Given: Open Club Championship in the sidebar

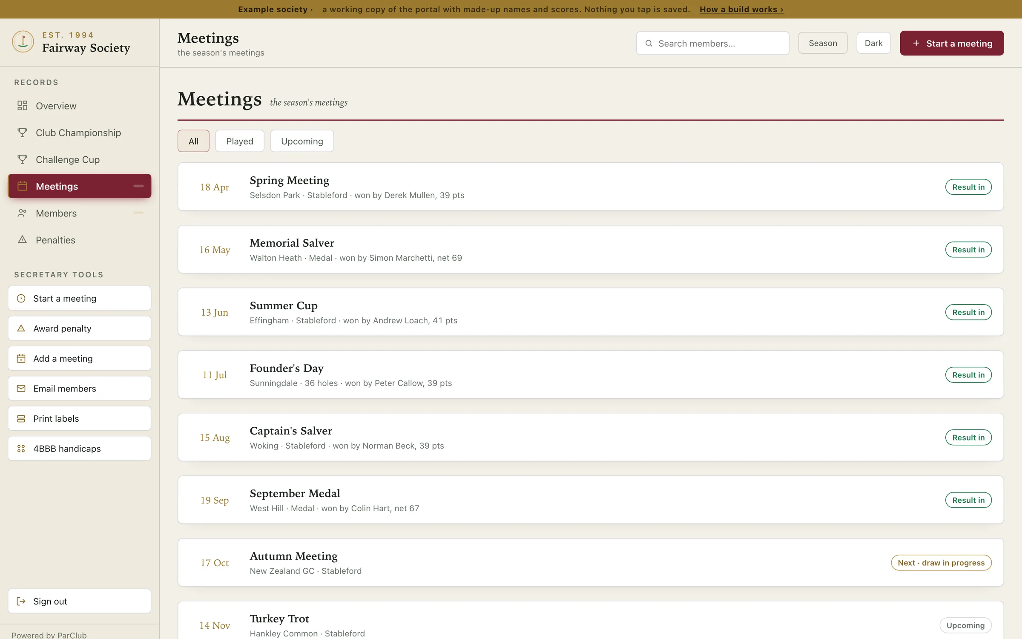Looking at the screenshot, I should tap(80, 132).
